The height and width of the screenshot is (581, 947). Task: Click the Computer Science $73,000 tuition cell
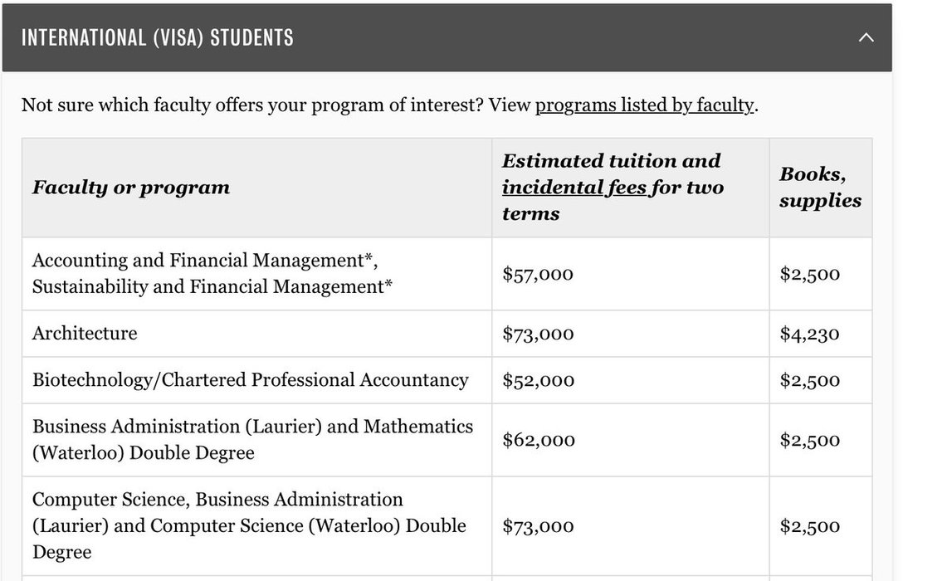pyautogui.click(x=538, y=526)
